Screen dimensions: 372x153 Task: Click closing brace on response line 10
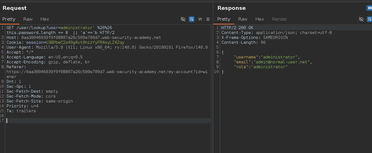[223, 72]
